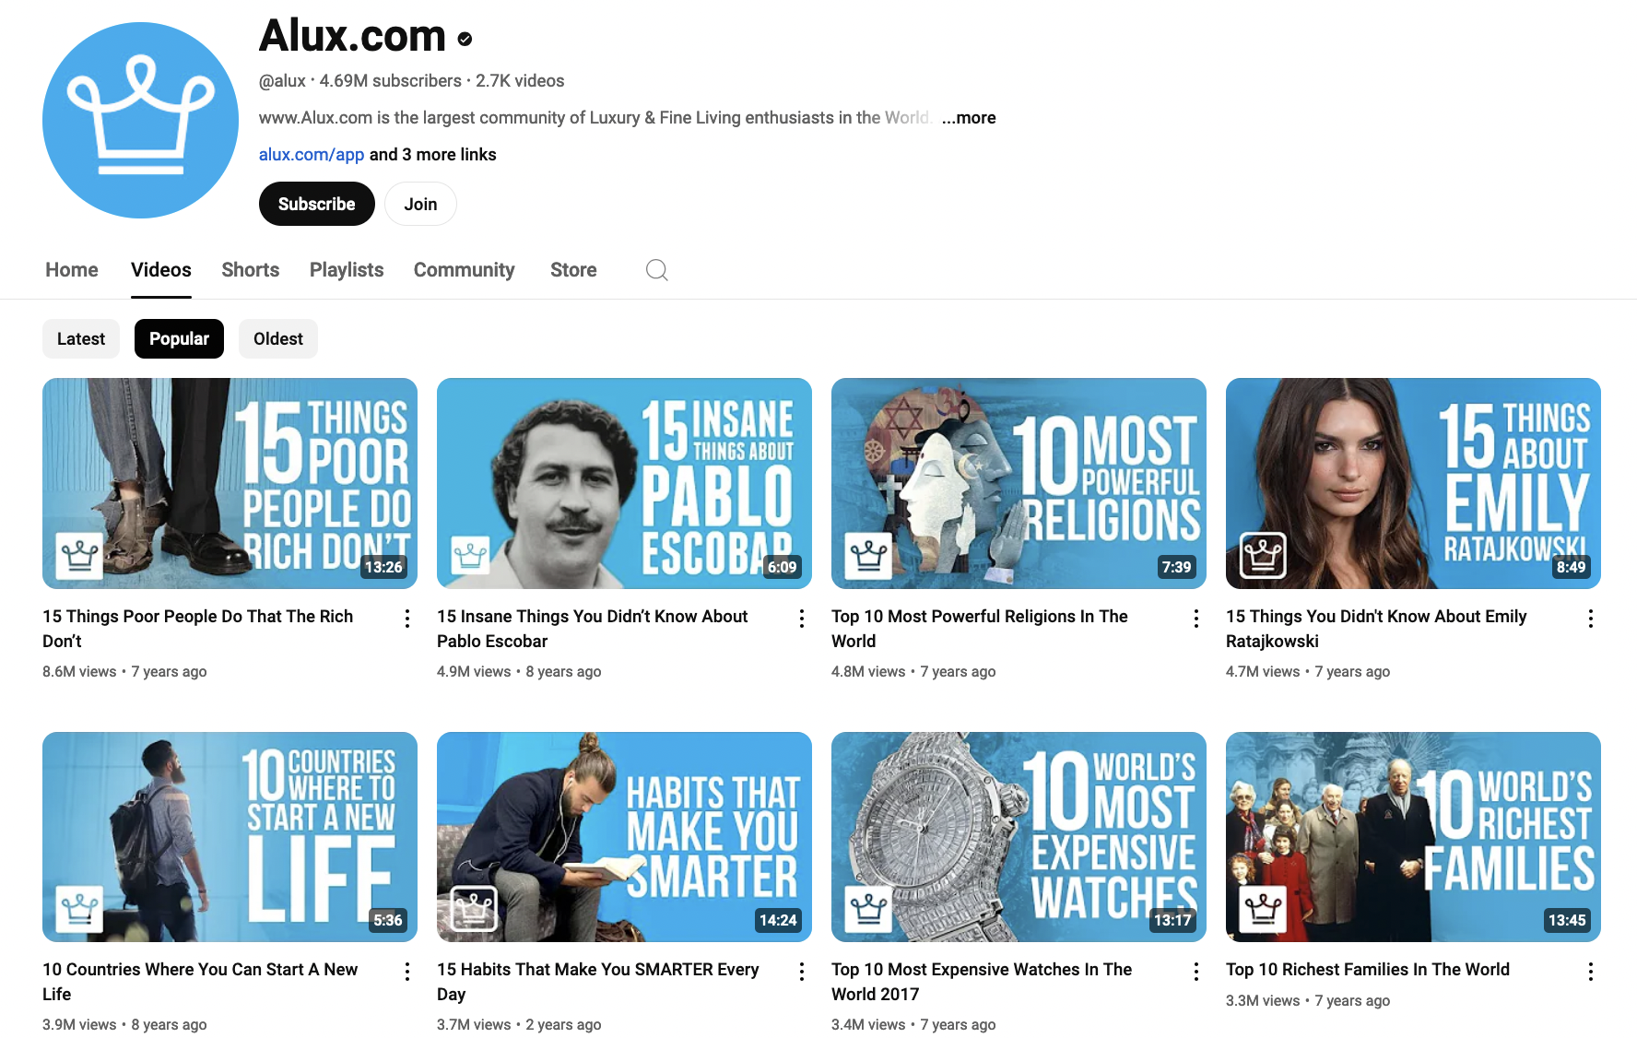Go to the Home tab
The image size is (1637, 1038).
(x=72, y=270)
